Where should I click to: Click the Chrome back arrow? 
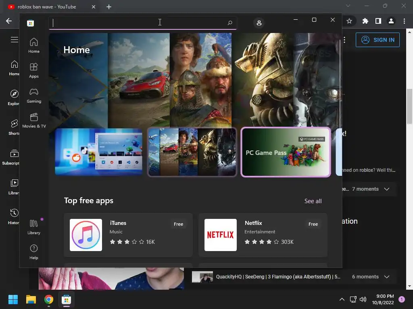[x=9, y=21]
